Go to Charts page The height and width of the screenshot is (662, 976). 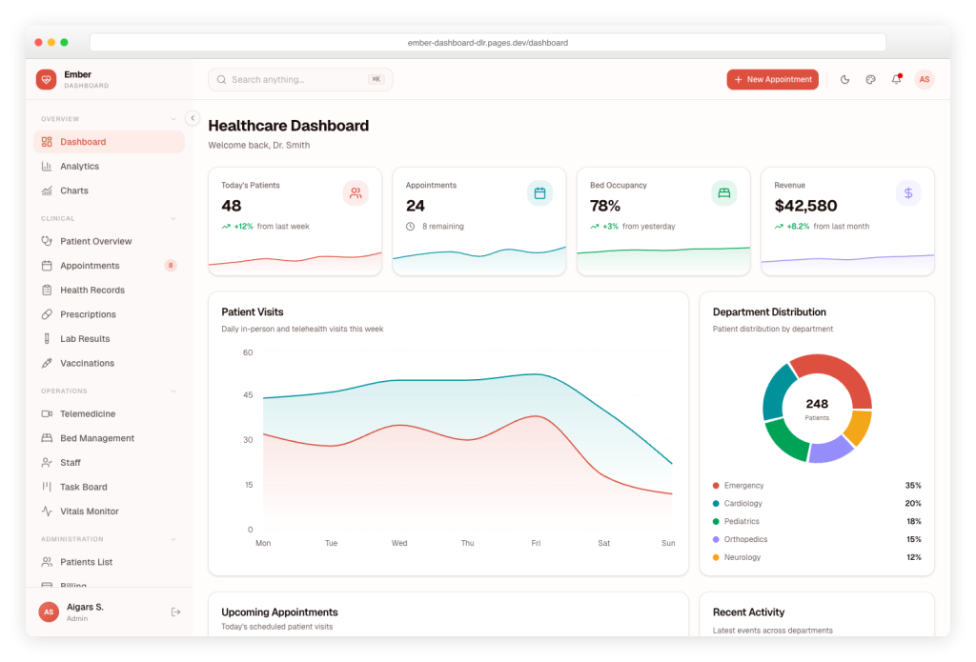pyautogui.click(x=109, y=191)
